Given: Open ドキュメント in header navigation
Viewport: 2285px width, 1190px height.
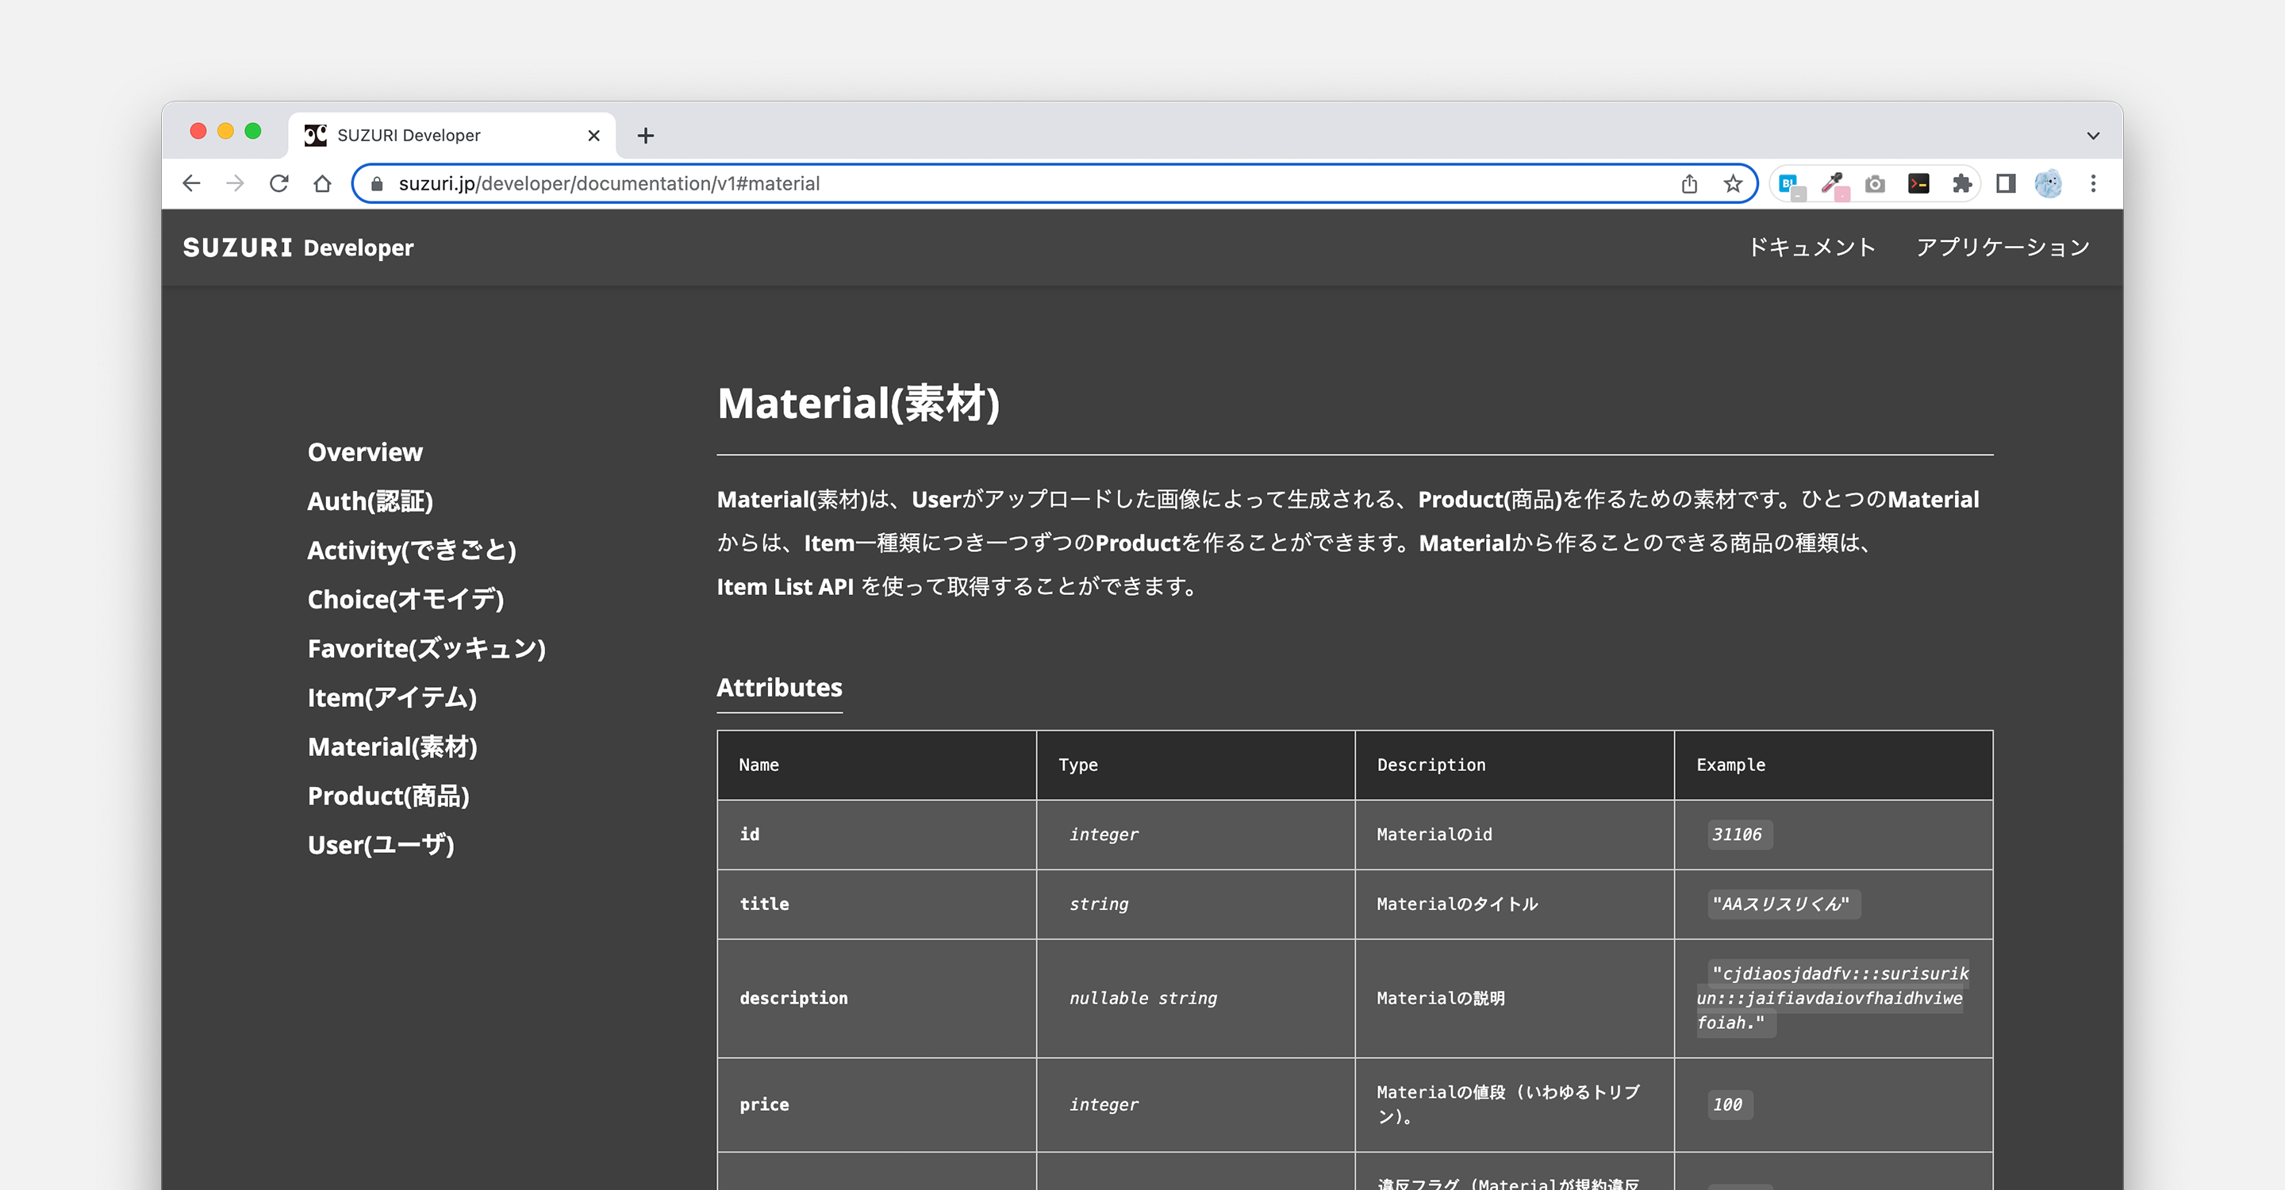Looking at the screenshot, I should [x=1811, y=248].
